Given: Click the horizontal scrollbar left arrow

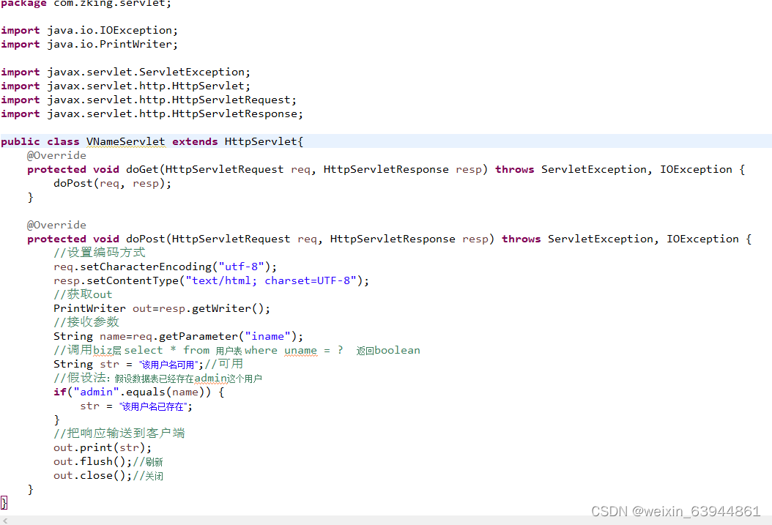Looking at the screenshot, I should (5, 521).
